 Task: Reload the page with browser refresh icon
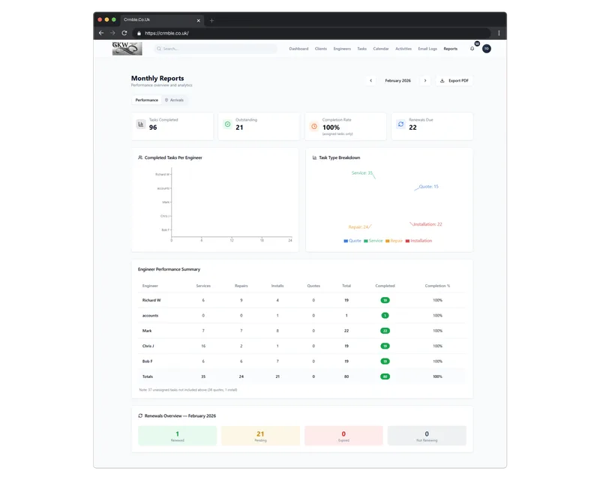tap(124, 33)
